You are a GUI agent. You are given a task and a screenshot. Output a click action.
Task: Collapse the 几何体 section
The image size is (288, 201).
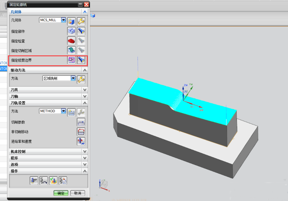click(85, 12)
